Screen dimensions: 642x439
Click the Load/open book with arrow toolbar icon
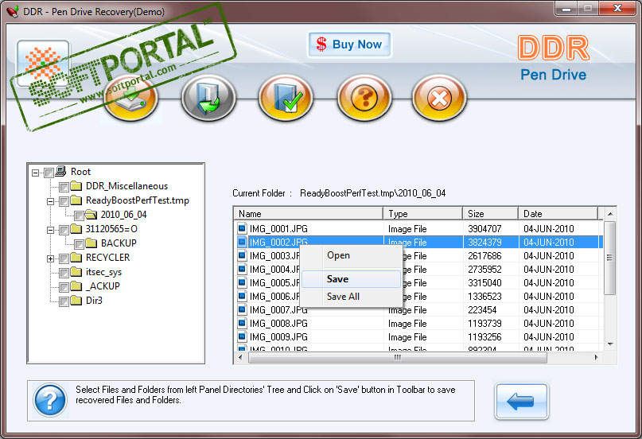click(208, 98)
